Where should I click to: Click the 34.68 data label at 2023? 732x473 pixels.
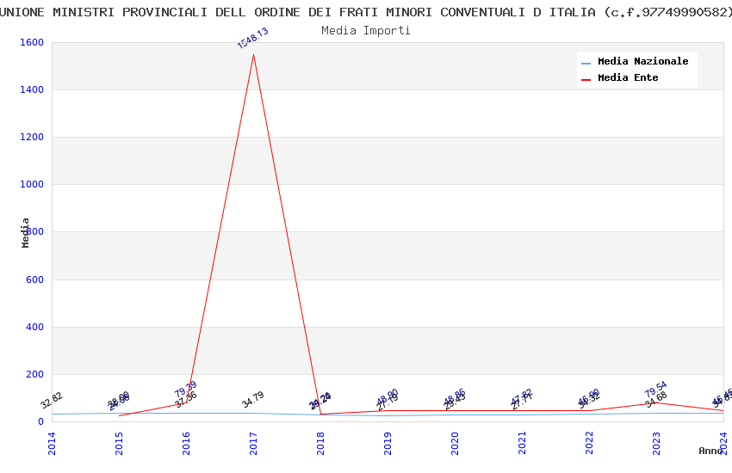[x=656, y=400]
